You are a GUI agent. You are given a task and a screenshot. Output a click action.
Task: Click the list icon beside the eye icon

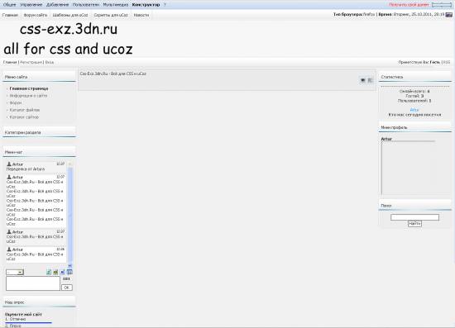tap(371, 80)
